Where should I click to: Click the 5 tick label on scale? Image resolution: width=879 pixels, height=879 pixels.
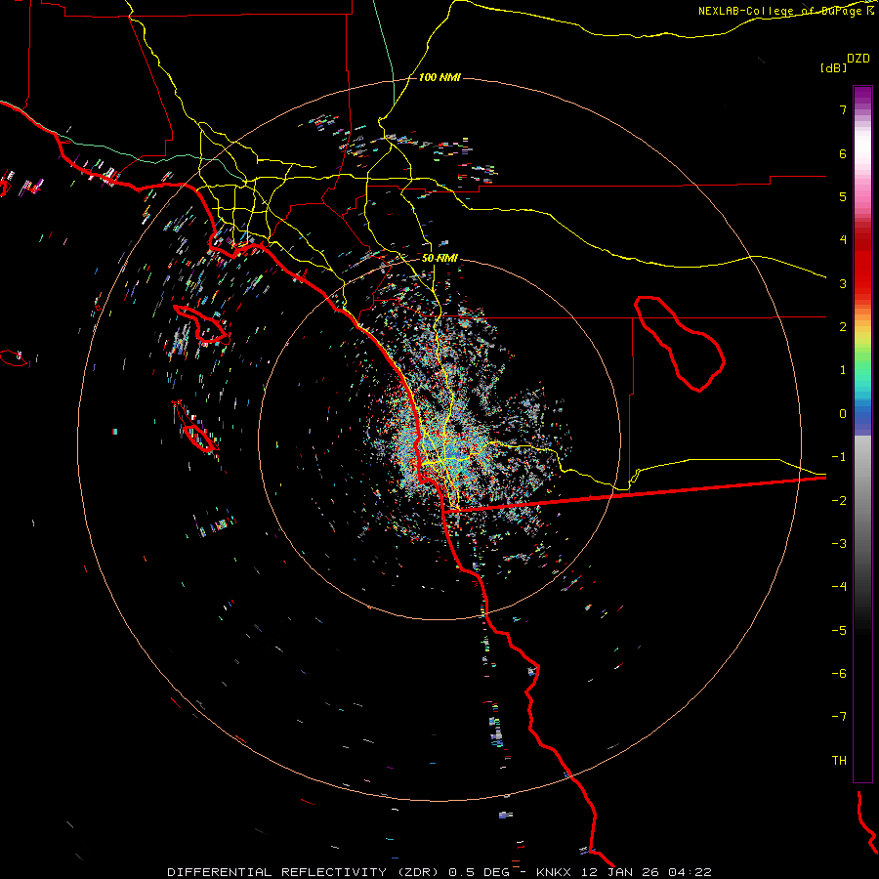pos(843,196)
